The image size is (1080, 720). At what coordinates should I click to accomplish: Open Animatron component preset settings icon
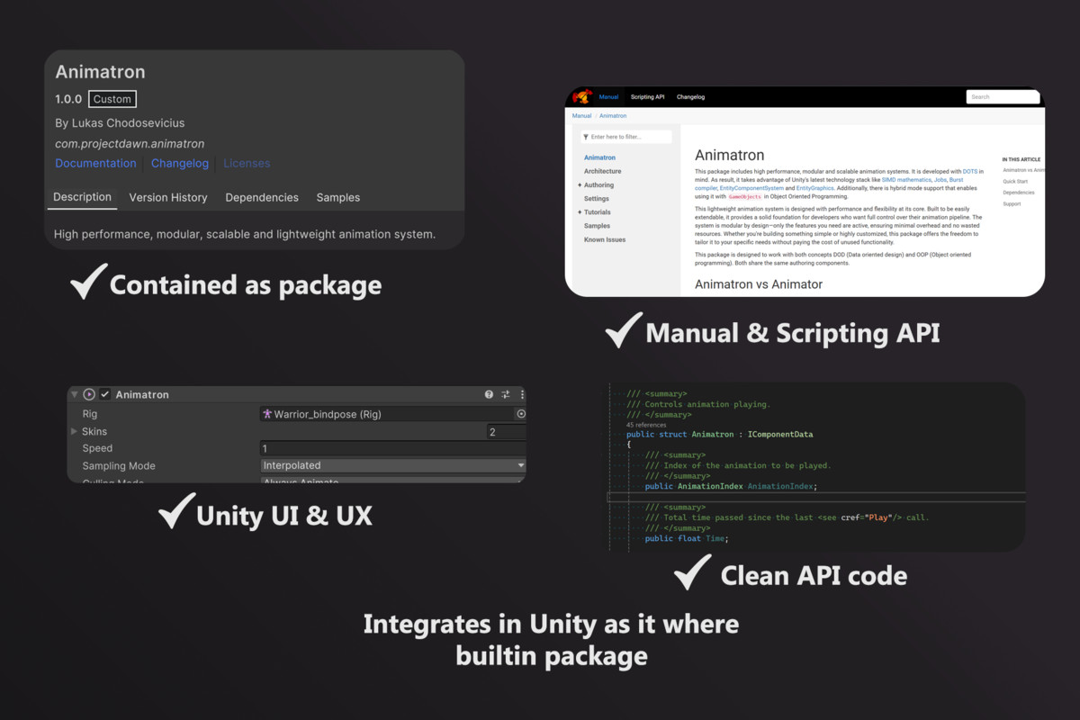pyautogui.click(x=506, y=394)
